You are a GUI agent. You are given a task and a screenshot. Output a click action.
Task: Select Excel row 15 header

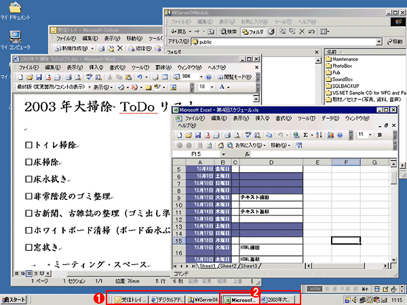(x=179, y=241)
